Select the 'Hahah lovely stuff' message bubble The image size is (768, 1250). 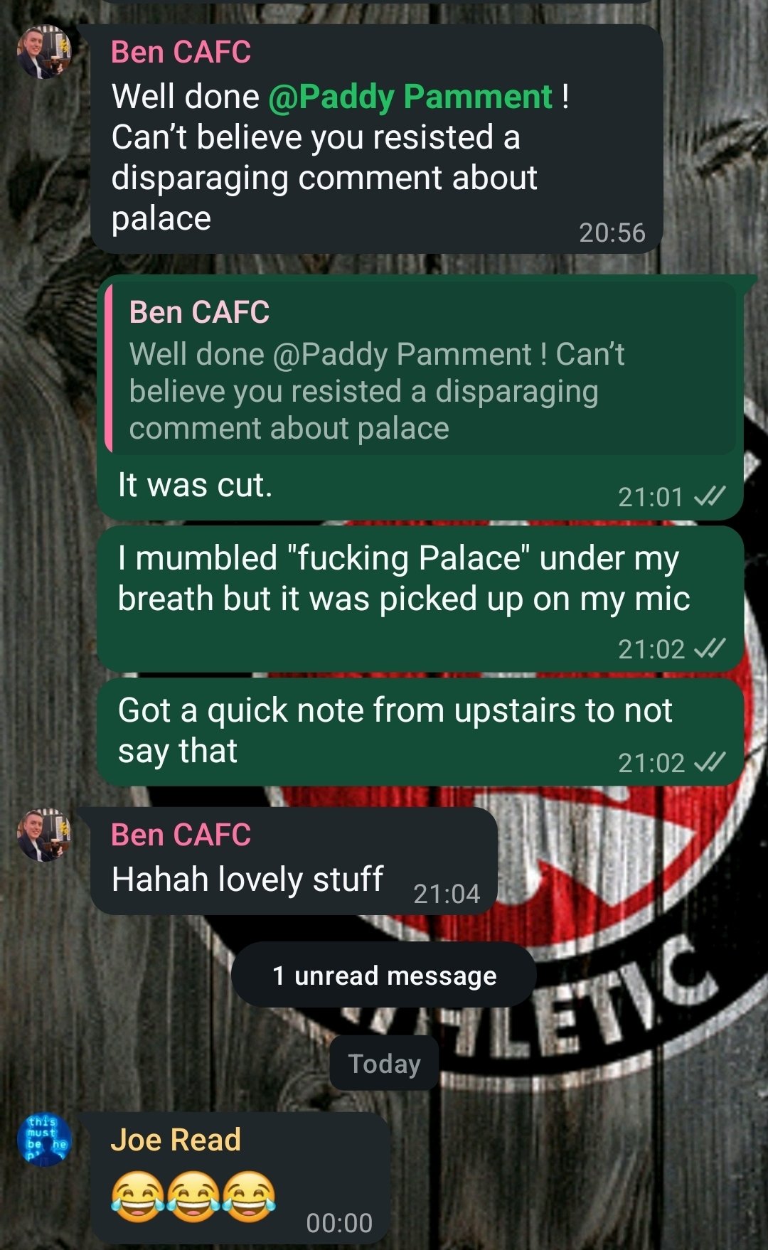point(294,861)
